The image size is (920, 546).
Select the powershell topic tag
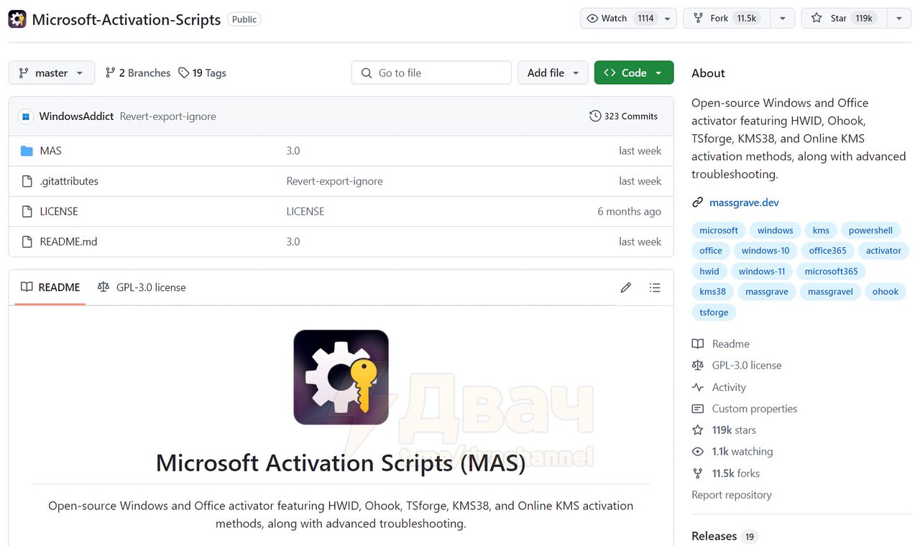(x=870, y=231)
